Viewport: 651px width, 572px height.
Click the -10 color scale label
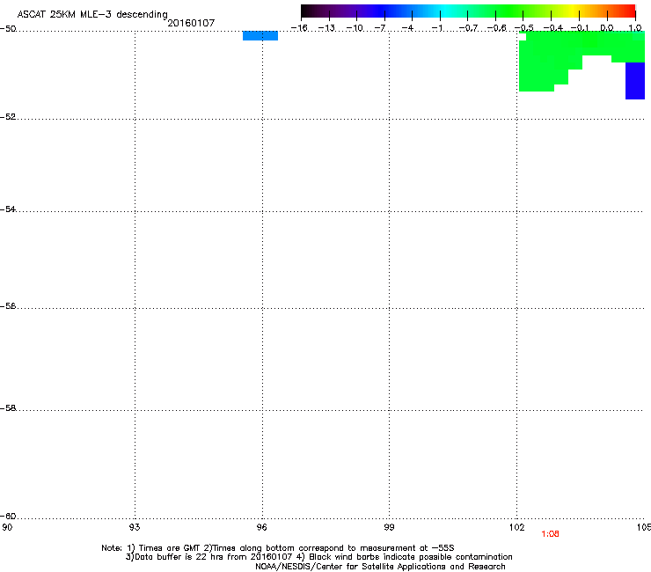click(x=355, y=28)
